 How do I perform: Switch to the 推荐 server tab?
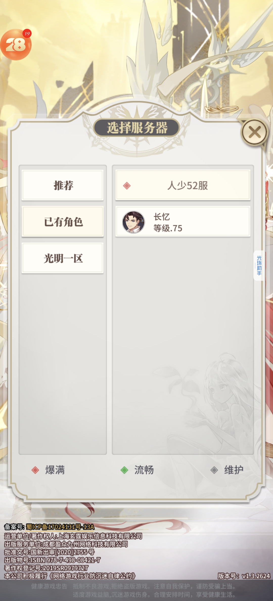[x=63, y=185]
